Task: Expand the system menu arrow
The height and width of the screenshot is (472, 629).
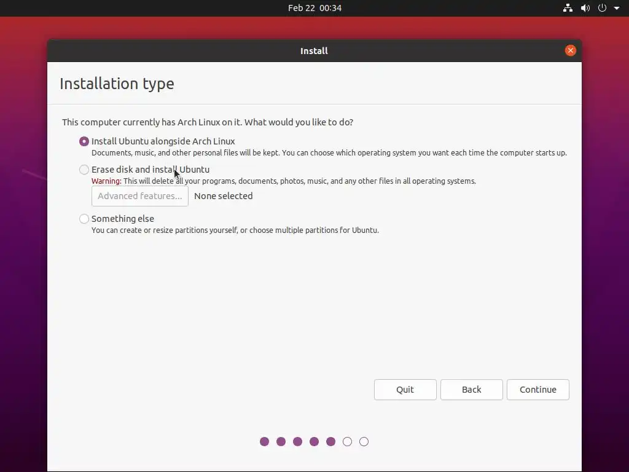Action: click(617, 8)
